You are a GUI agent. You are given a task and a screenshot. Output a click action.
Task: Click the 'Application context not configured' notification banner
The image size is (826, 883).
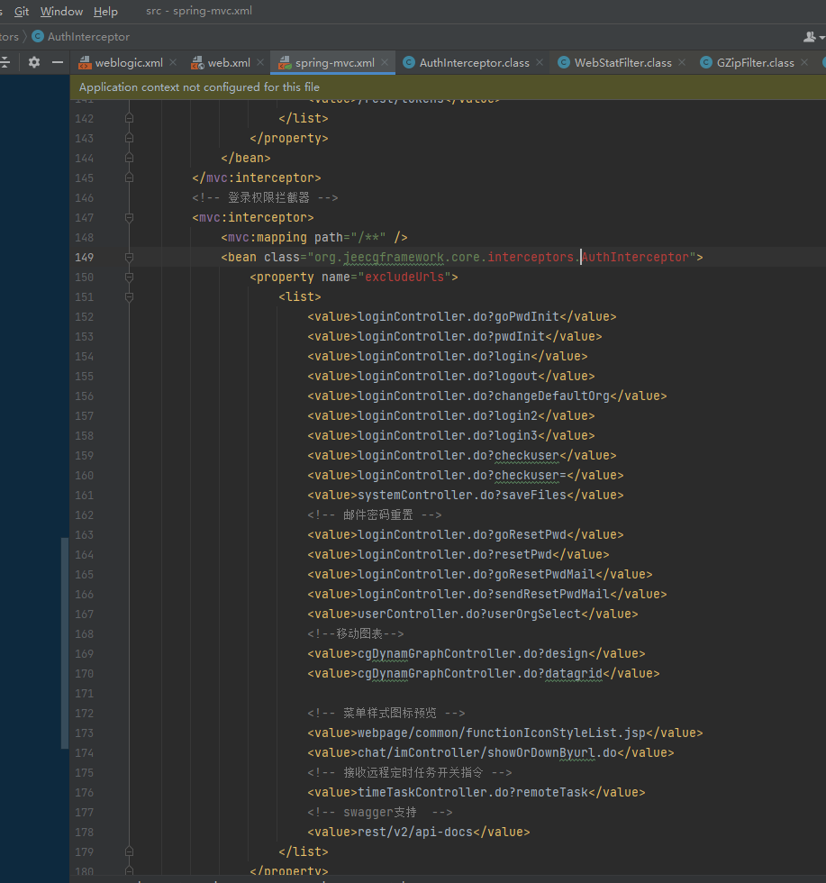coord(199,87)
